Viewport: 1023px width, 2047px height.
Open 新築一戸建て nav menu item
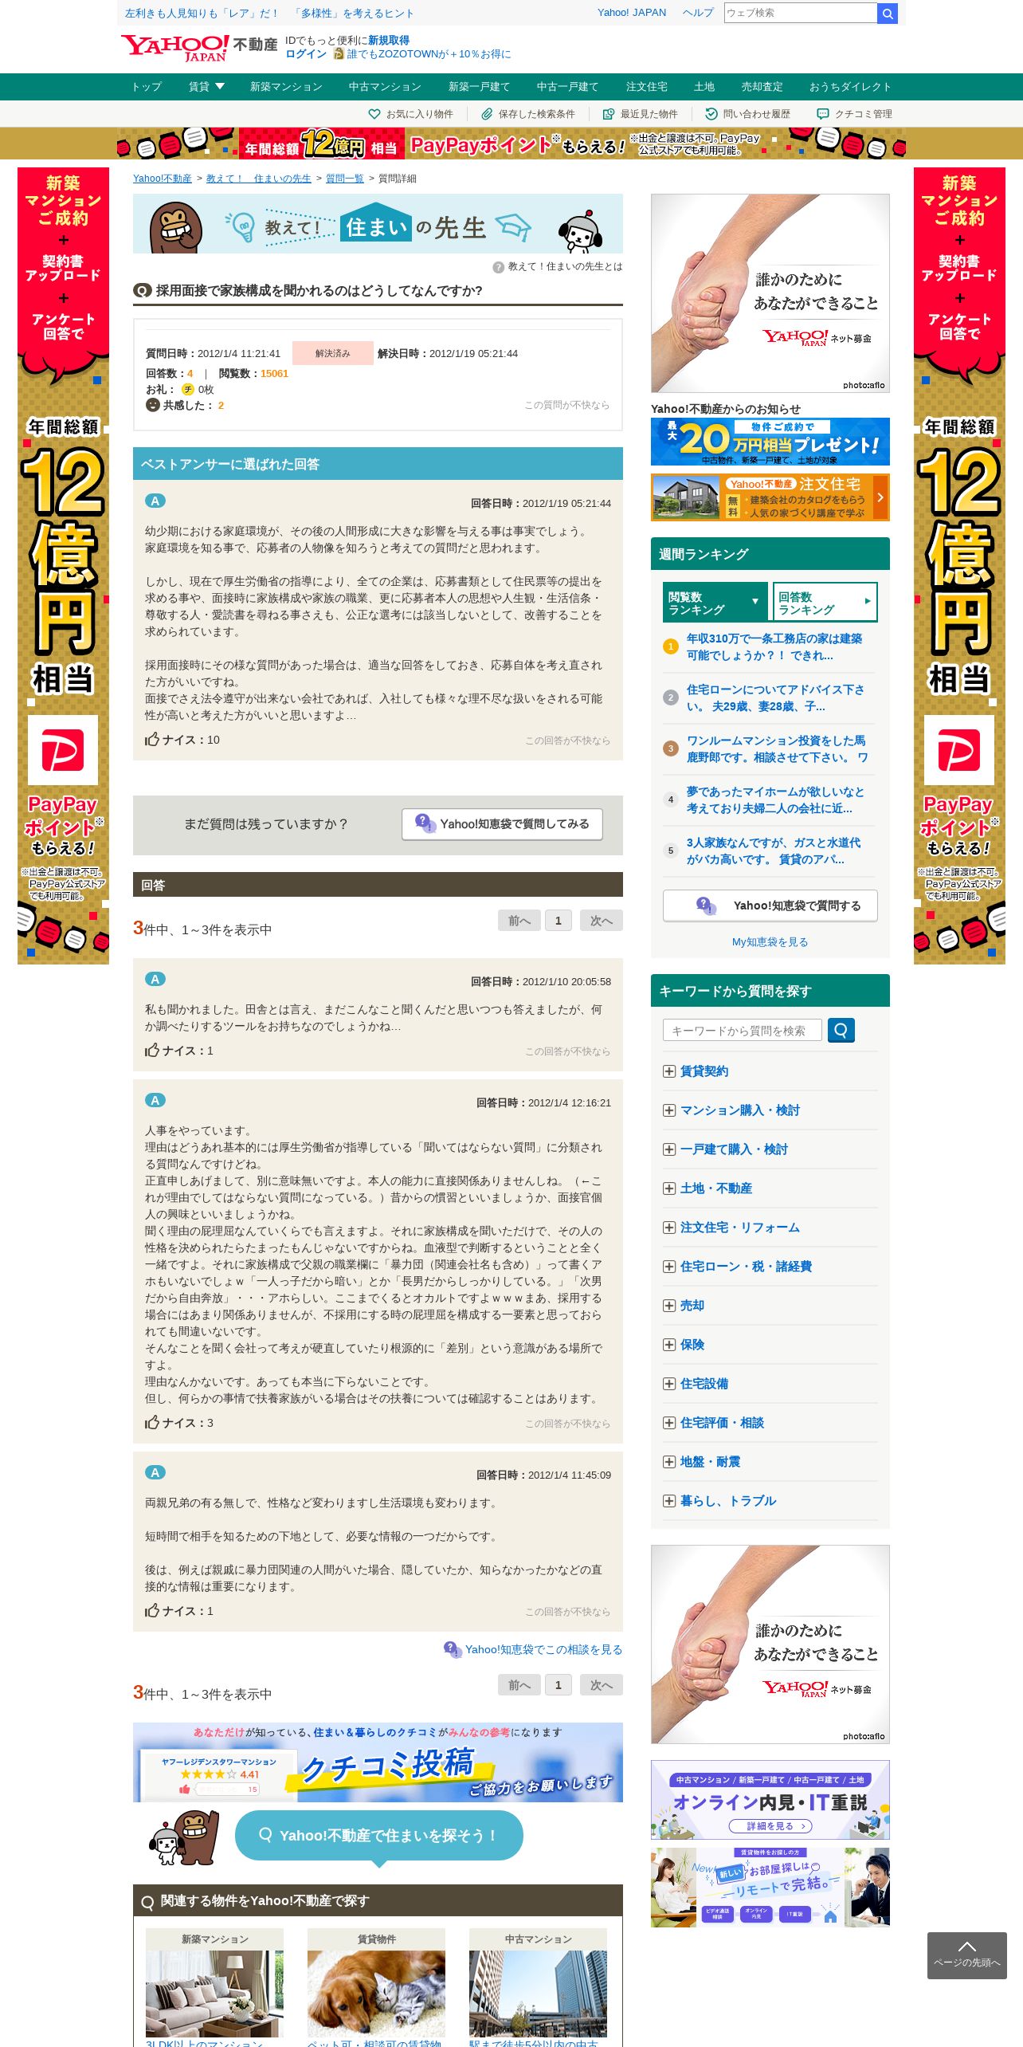(479, 87)
